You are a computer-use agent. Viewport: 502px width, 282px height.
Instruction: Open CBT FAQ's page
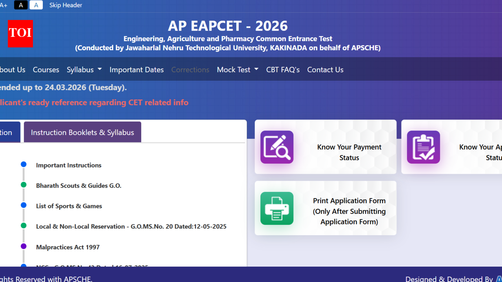point(283,70)
